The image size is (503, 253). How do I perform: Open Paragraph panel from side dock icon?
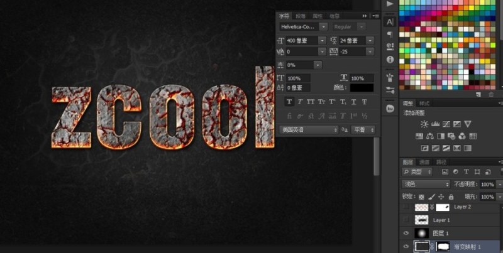(x=390, y=35)
